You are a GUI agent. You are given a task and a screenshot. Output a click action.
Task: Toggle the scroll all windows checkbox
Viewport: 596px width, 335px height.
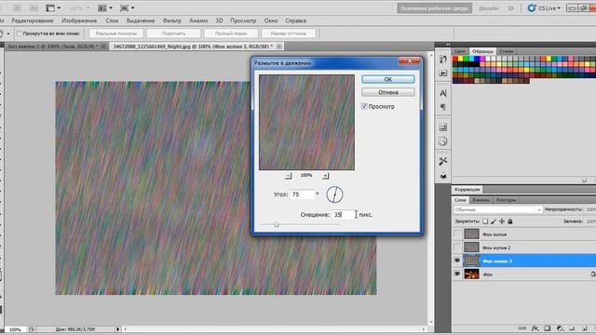[19, 33]
